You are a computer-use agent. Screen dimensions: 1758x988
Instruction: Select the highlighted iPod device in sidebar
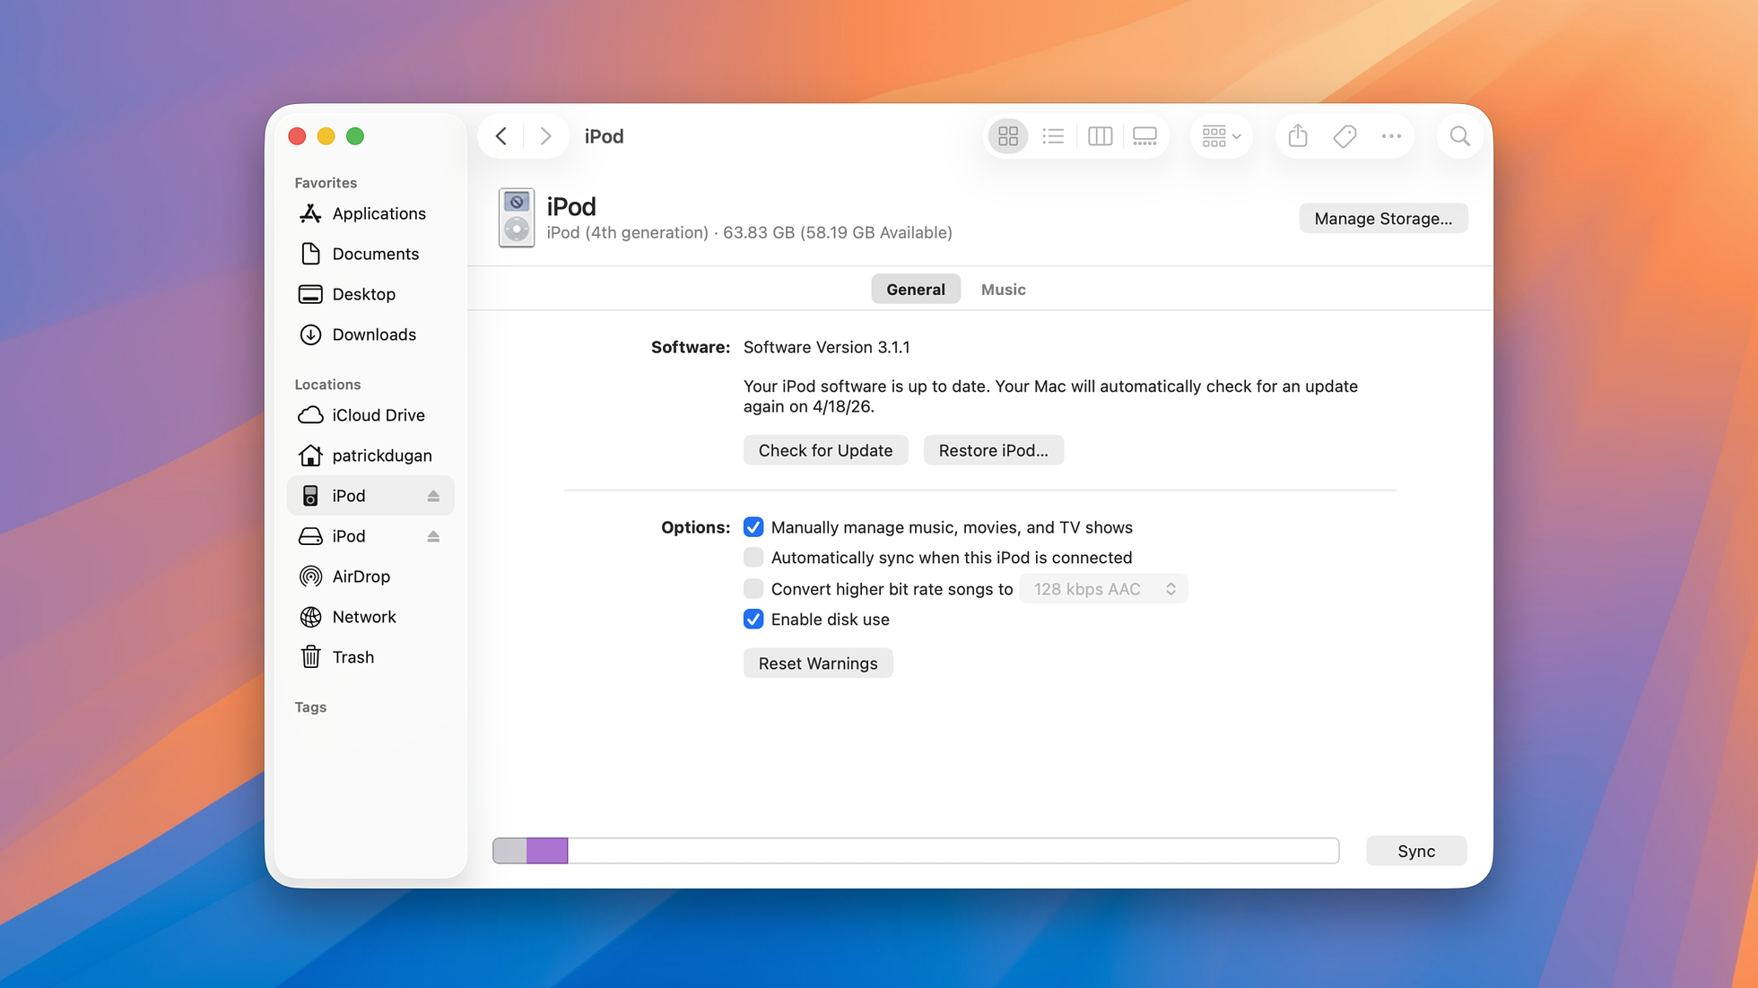pos(370,496)
